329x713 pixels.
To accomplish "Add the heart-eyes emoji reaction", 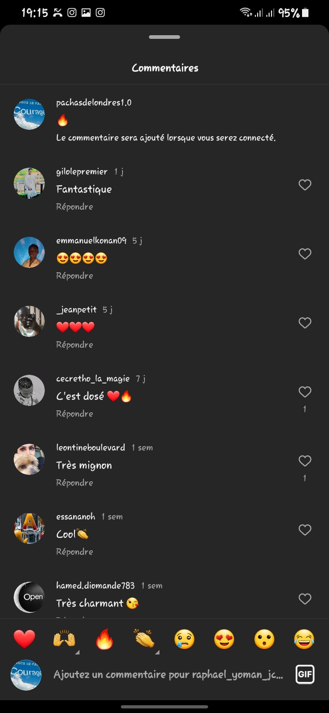I will (224, 639).
